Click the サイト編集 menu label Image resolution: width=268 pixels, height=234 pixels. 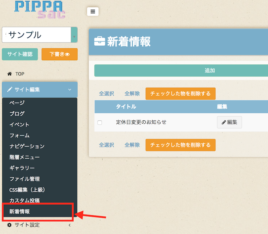(x=27, y=90)
